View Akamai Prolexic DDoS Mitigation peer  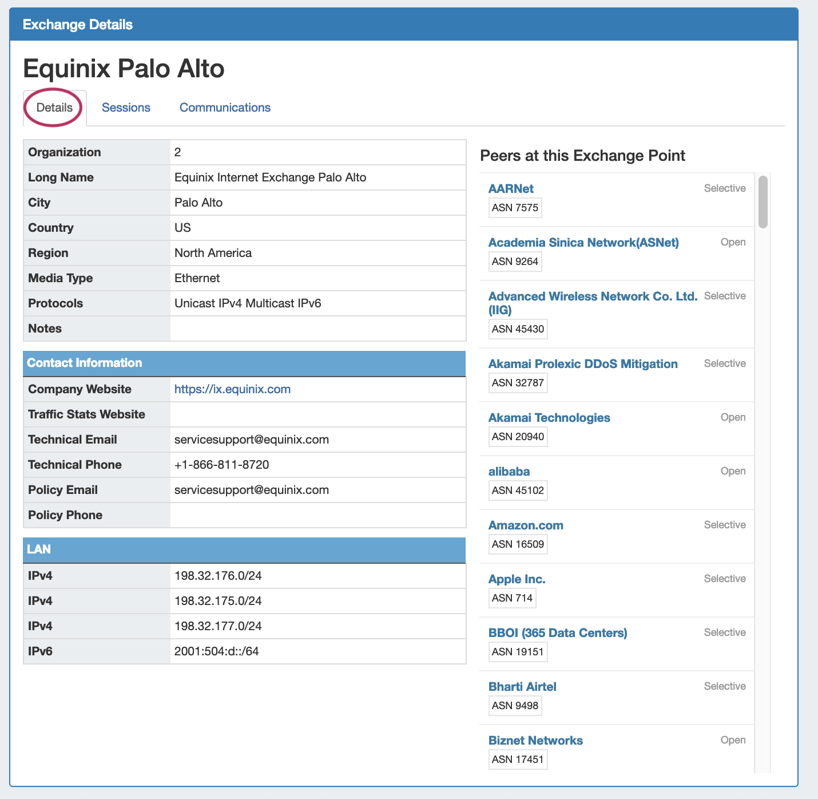[583, 364]
